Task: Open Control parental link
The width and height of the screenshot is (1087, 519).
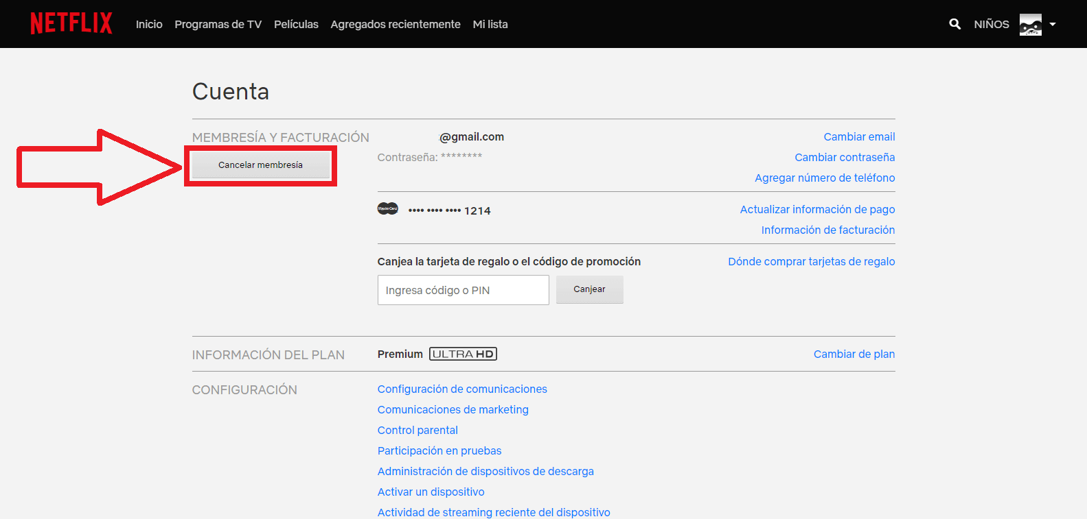Action: click(417, 430)
